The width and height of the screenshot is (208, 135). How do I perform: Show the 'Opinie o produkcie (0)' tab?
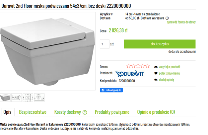point(156,112)
